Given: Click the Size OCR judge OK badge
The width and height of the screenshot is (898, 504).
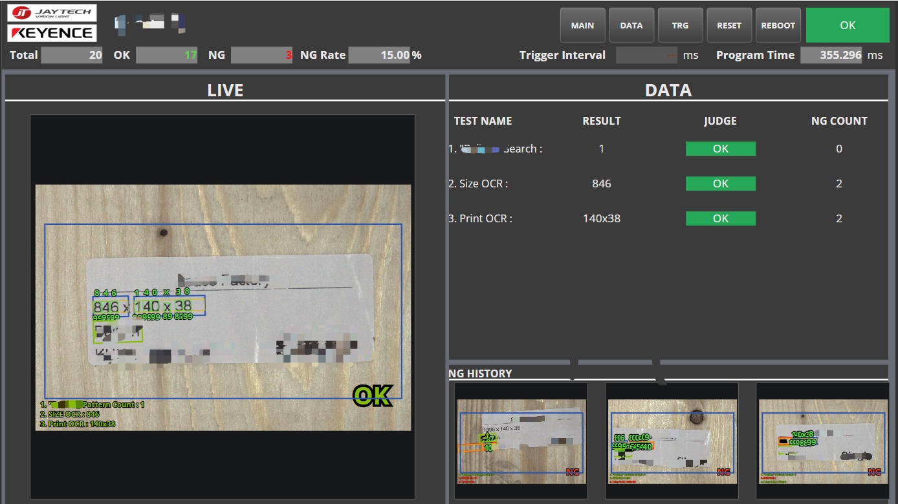Looking at the screenshot, I should [x=721, y=184].
